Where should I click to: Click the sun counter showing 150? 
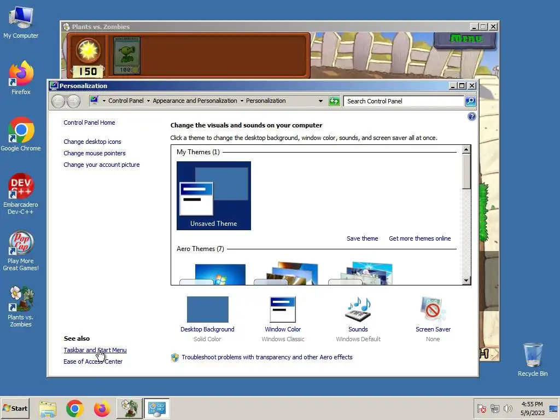coord(88,71)
